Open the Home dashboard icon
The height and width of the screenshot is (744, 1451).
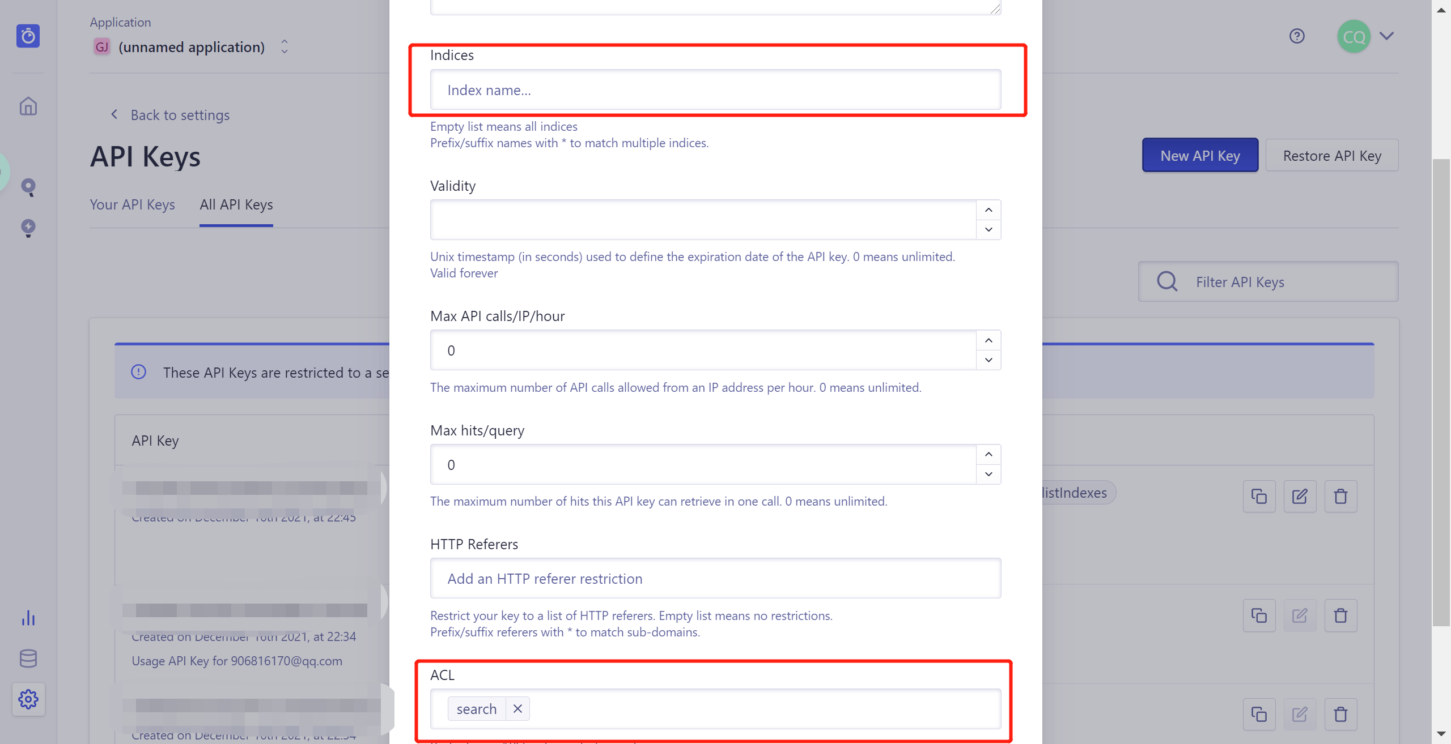[28, 106]
